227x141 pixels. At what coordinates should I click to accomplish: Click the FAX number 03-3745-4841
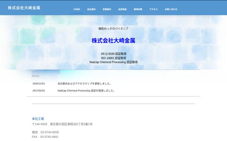pyautogui.click(x=49, y=137)
